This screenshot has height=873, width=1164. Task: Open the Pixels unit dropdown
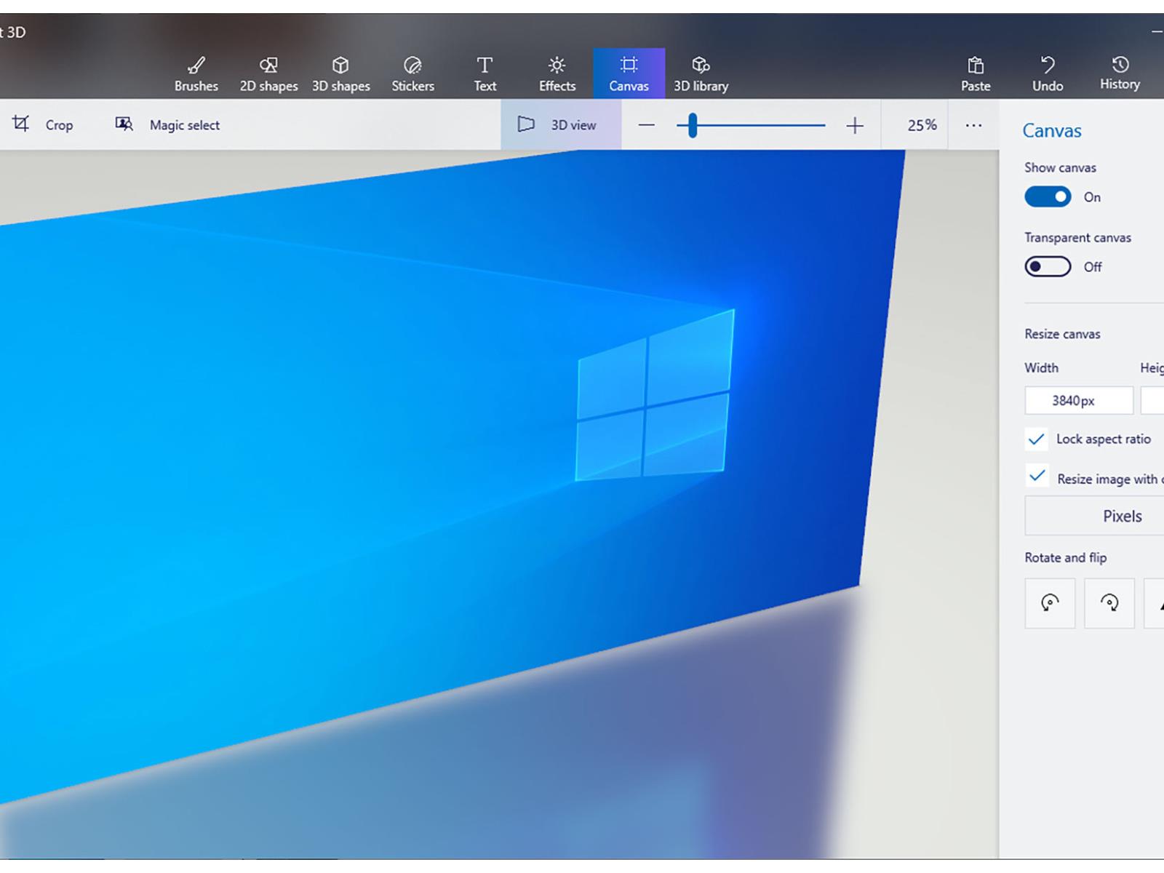[x=1095, y=516]
